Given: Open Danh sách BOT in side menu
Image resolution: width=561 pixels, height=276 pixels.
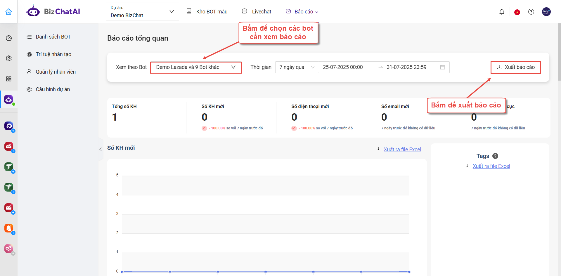Looking at the screenshot, I should click(x=53, y=37).
